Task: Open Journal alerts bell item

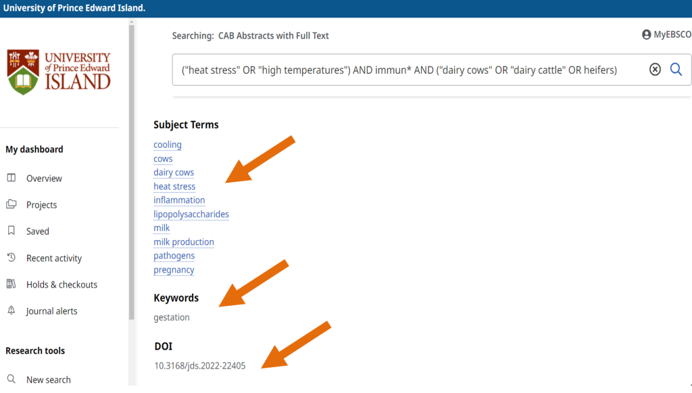Action: 51,311
